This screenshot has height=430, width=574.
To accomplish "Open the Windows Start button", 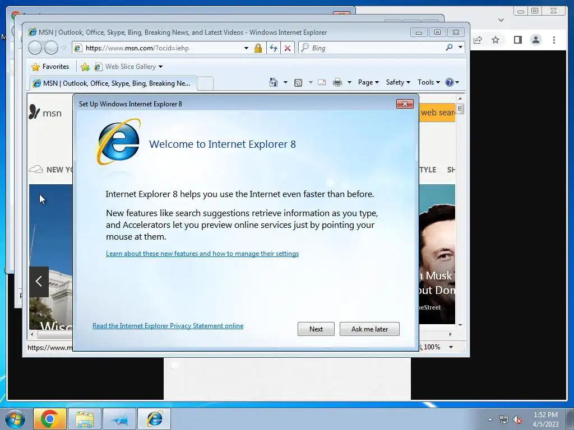I will click(15, 419).
